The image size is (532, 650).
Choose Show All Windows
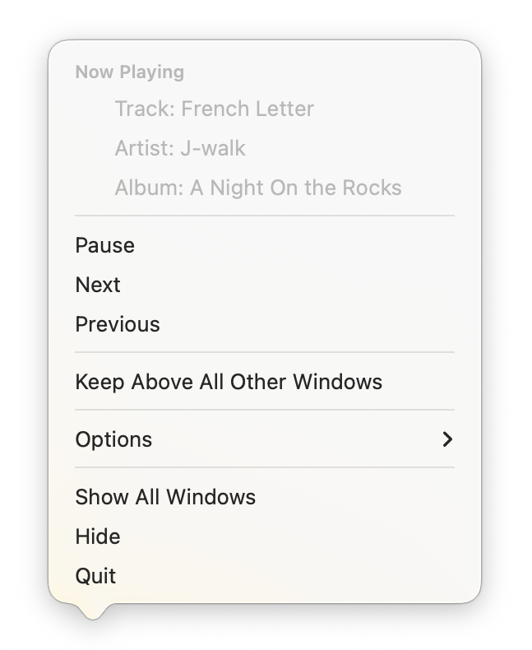pos(165,497)
